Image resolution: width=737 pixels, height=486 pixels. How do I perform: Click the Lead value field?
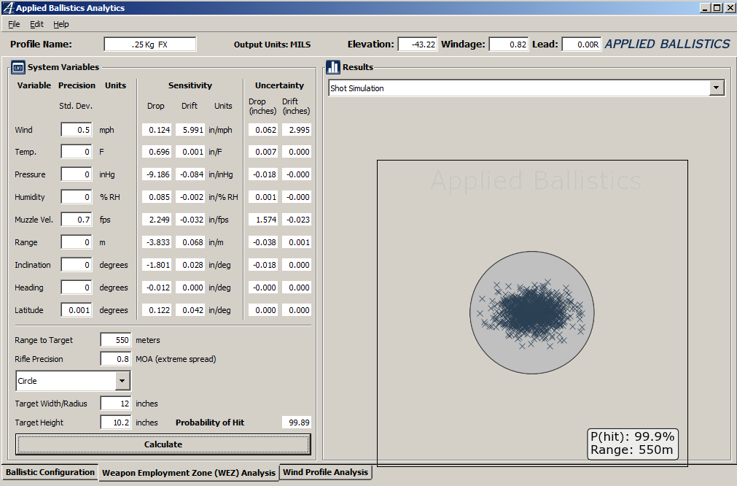582,45
